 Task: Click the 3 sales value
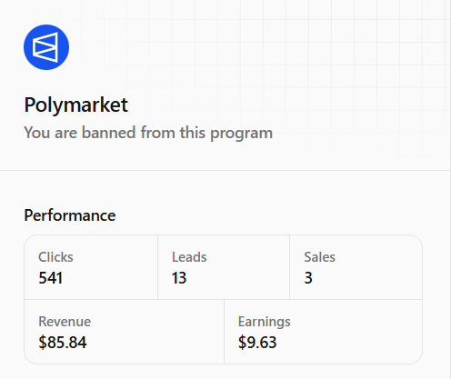pyautogui.click(x=308, y=278)
